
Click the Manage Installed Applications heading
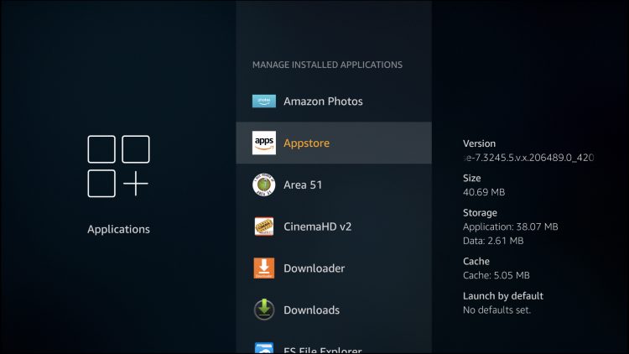(327, 65)
